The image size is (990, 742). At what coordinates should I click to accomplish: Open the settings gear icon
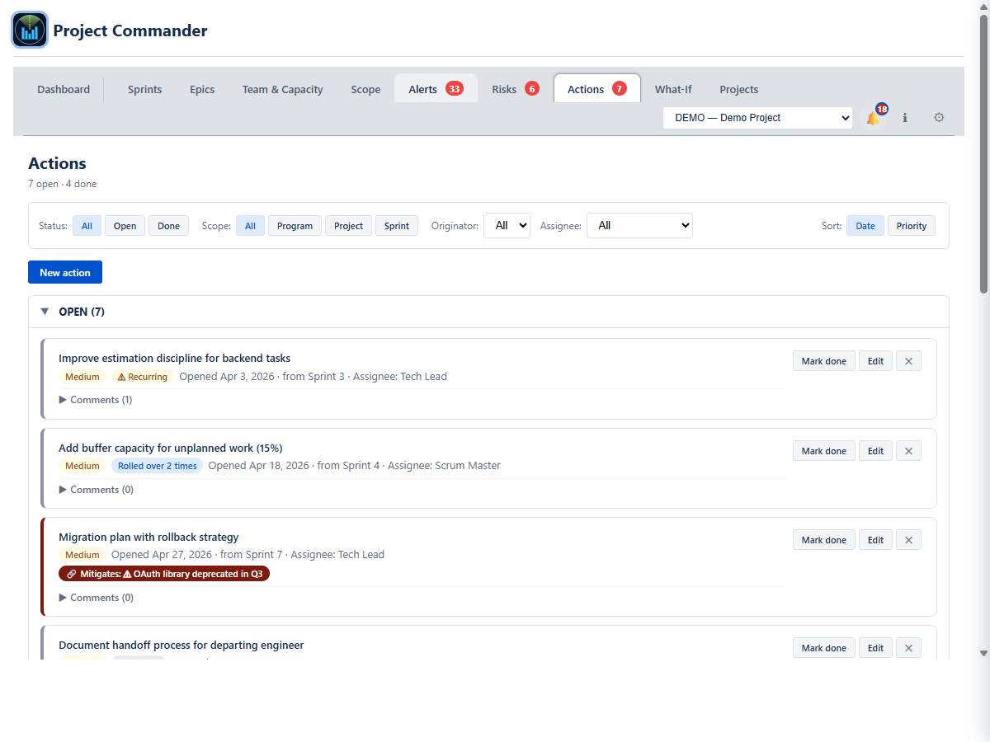click(x=939, y=118)
